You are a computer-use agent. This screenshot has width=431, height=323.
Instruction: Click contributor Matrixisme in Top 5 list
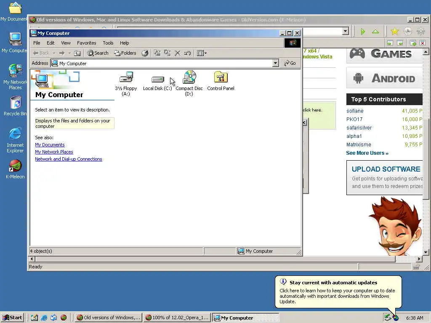(359, 145)
